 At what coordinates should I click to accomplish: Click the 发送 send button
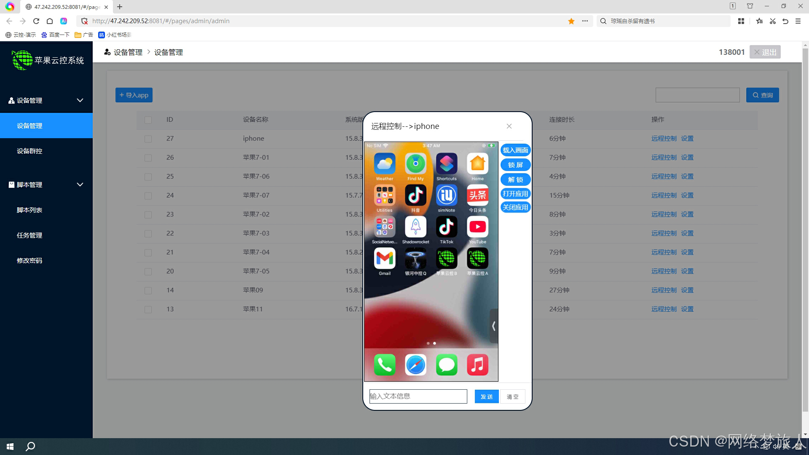coord(486,396)
